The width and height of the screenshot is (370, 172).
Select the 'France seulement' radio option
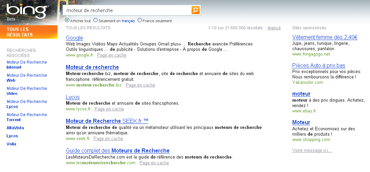(140, 20)
